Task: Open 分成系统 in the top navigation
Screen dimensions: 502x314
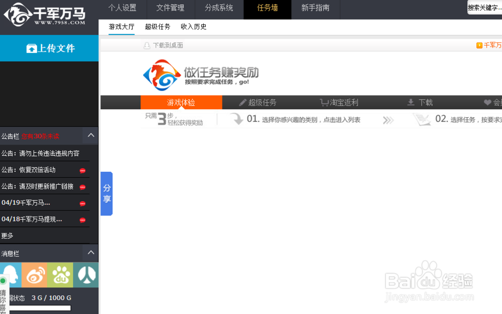Action: tap(219, 8)
